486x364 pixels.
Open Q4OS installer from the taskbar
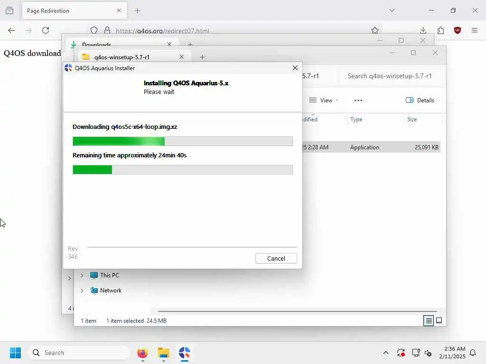pyautogui.click(x=185, y=353)
